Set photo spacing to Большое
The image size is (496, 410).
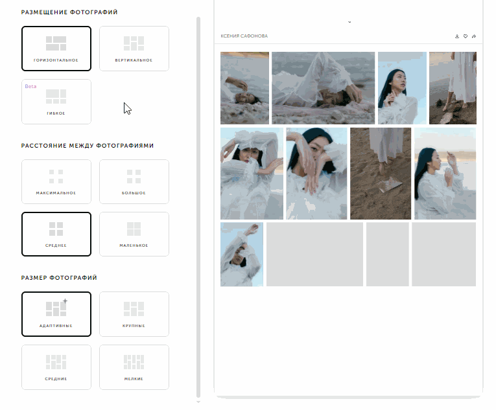[134, 181]
